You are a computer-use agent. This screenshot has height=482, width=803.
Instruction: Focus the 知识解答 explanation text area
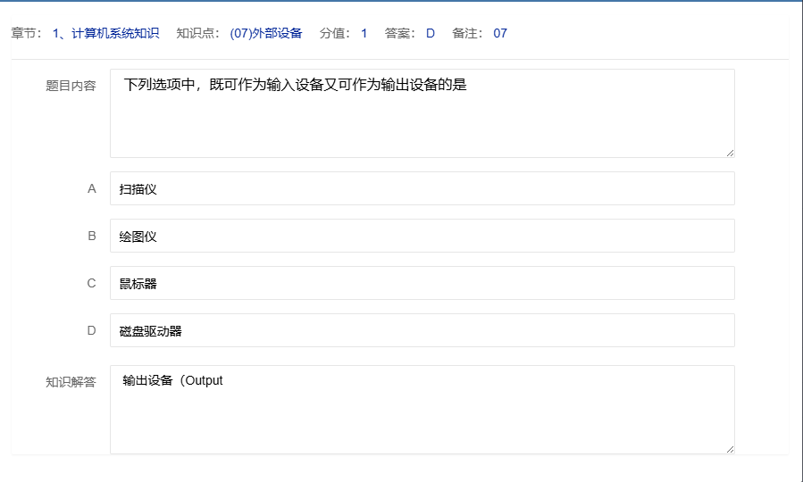[422, 410]
